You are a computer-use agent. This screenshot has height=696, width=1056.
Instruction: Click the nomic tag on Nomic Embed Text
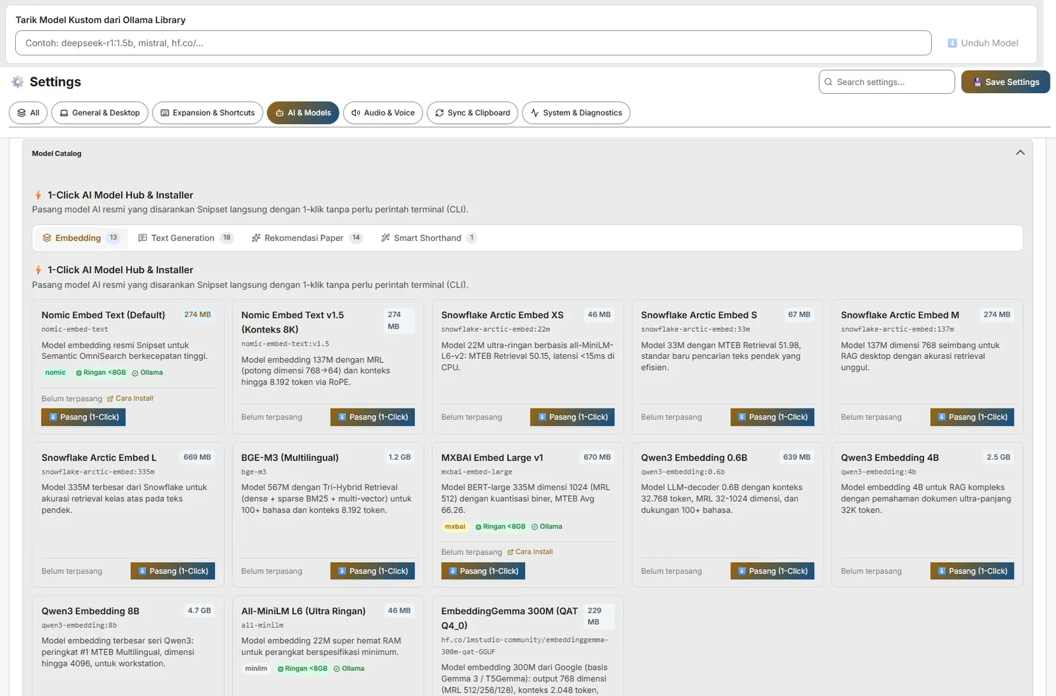pyautogui.click(x=55, y=373)
